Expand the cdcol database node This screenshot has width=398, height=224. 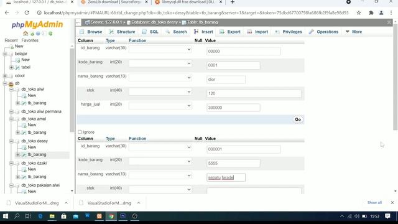(5, 76)
